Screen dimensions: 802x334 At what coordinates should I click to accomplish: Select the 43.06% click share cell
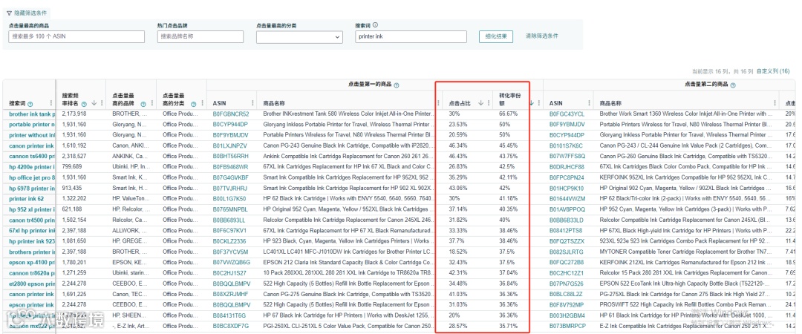pos(458,188)
